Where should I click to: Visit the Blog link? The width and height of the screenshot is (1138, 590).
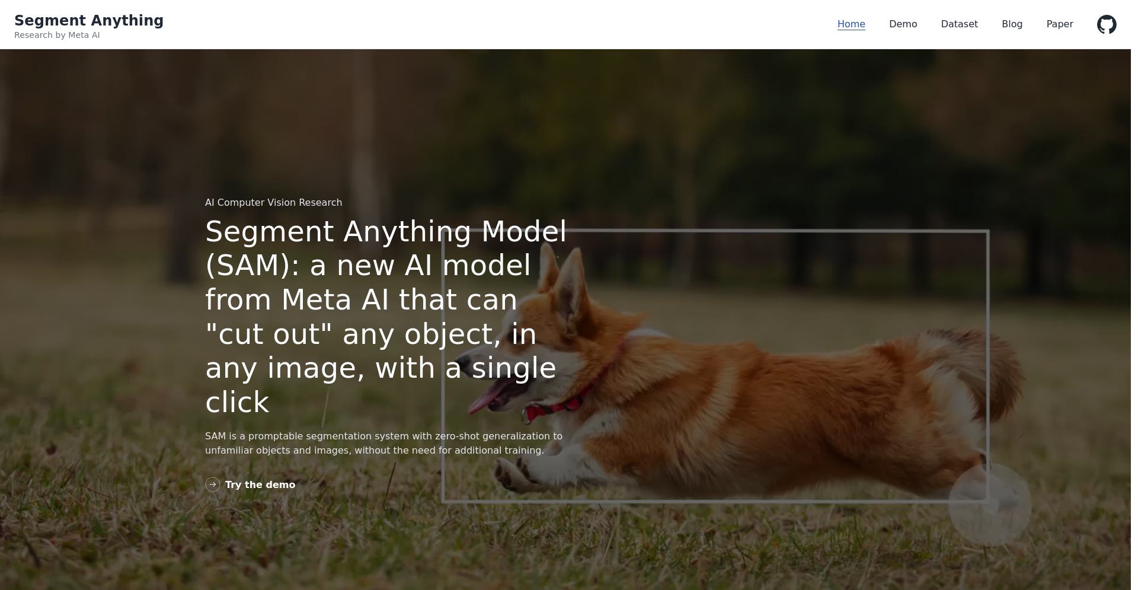click(1012, 24)
